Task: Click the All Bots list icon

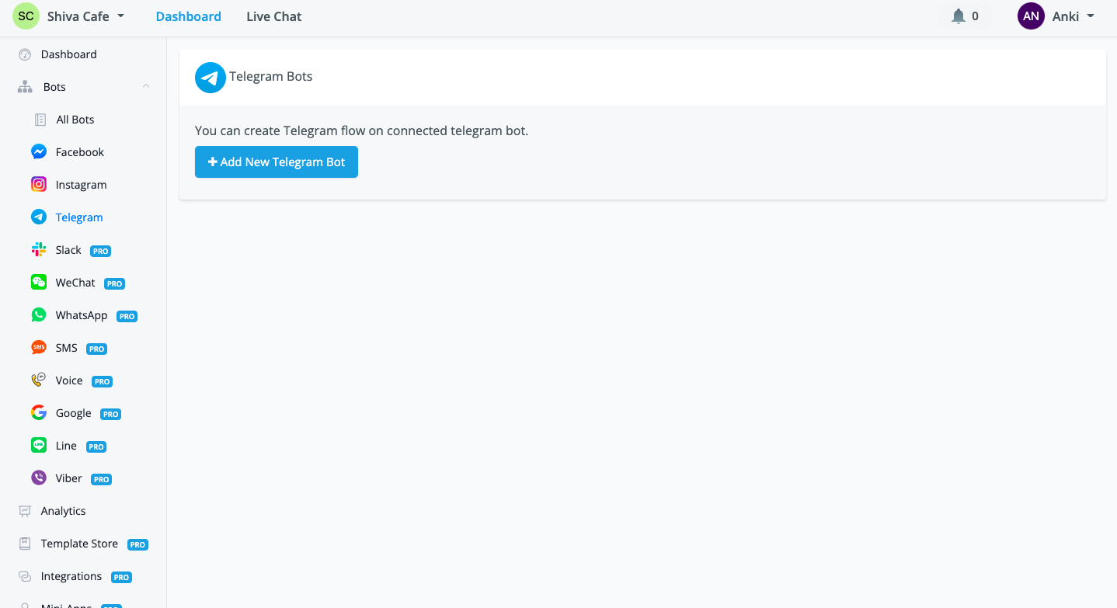Action: tap(40, 120)
